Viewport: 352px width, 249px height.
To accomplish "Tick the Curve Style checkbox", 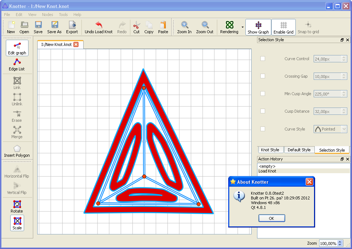I will [x=263, y=129].
